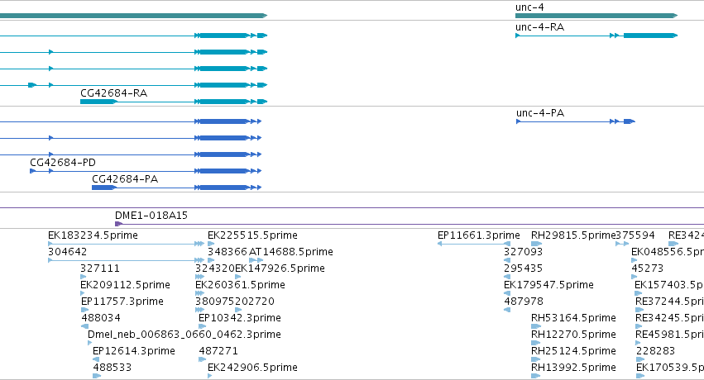The height and width of the screenshot is (380, 704).
Task: Click the EK183234.5prime EST label
Action: pos(93,235)
